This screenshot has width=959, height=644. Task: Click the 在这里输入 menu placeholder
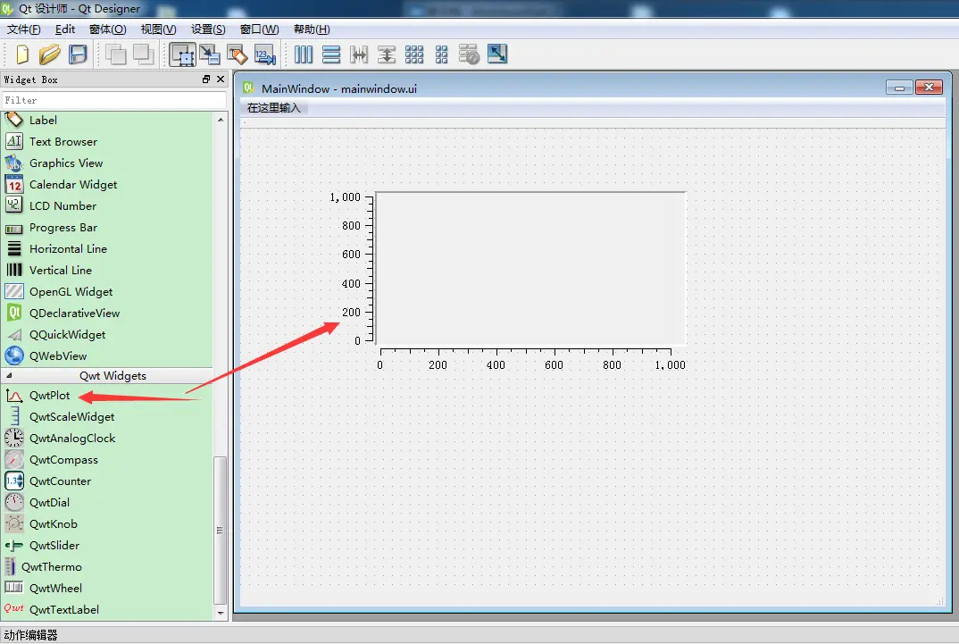click(x=274, y=108)
